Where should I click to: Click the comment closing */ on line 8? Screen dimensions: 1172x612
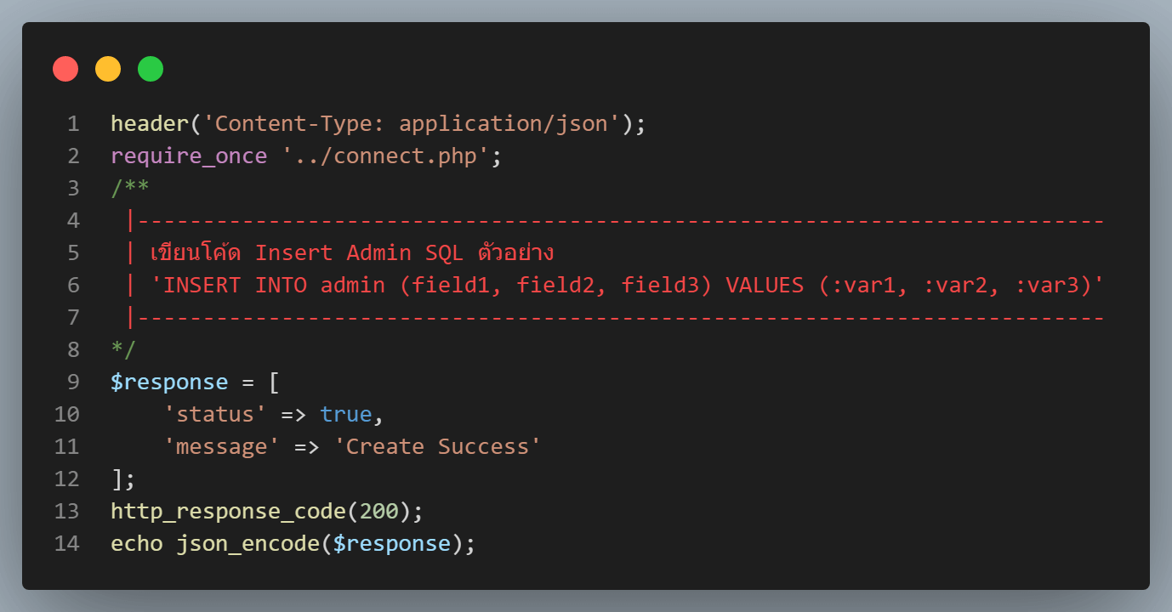click(x=123, y=349)
